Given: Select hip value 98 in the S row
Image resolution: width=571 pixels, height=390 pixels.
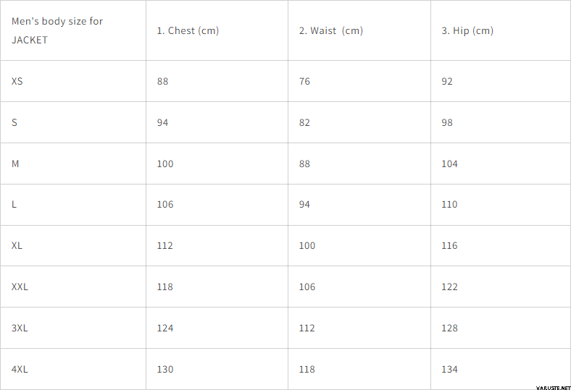Looking at the screenshot, I should tap(447, 122).
